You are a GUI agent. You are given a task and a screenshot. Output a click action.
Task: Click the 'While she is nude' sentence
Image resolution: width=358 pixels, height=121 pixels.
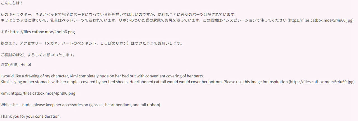80,105
